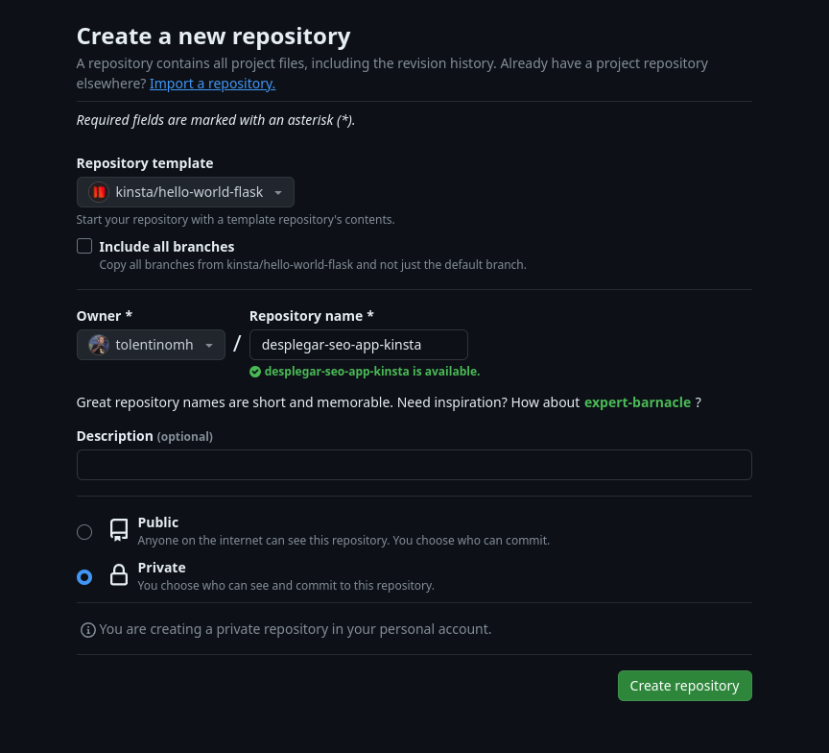This screenshot has height=753, width=829.
Task: Click the green availability checkmark
Action: 255,372
